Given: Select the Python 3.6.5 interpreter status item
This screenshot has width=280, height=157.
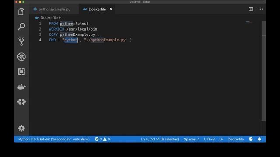Looking at the screenshot, I should pos(54,139).
